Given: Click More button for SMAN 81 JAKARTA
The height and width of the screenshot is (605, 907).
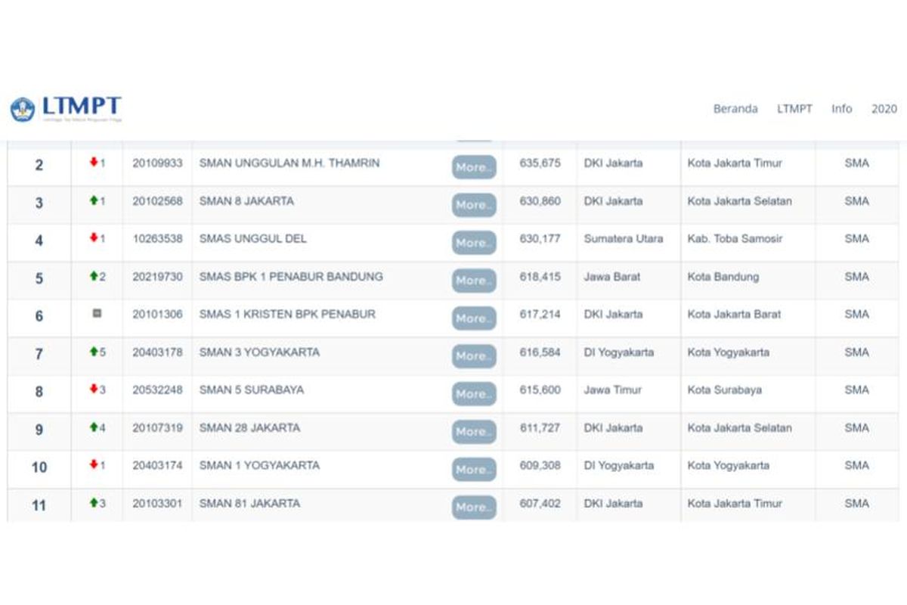Looking at the screenshot, I should click(474, 507).
